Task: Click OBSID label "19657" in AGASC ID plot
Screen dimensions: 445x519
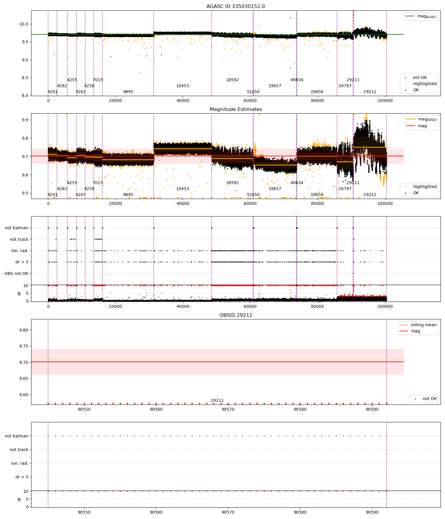Action: click(x=275, y=86)
